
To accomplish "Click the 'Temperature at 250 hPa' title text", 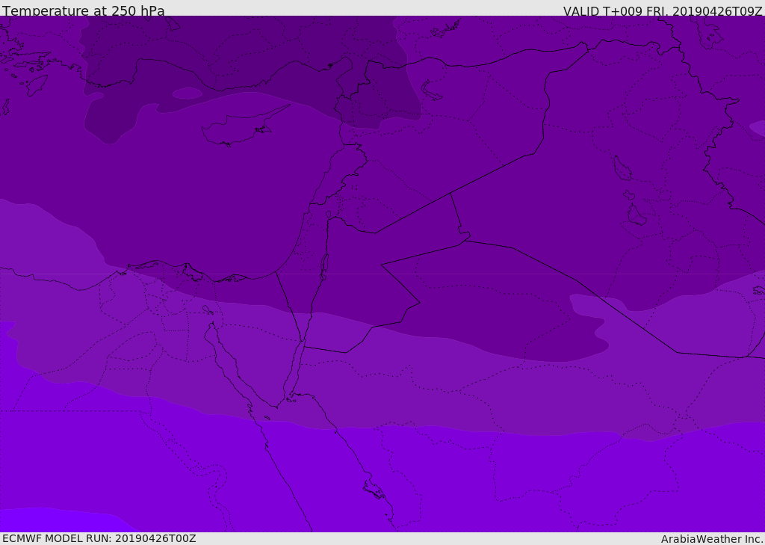I will pyautogui.click(x=84, y=10).
